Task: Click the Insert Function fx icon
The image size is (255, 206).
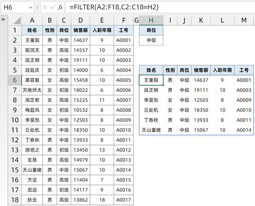Action: tap(60, 8)
